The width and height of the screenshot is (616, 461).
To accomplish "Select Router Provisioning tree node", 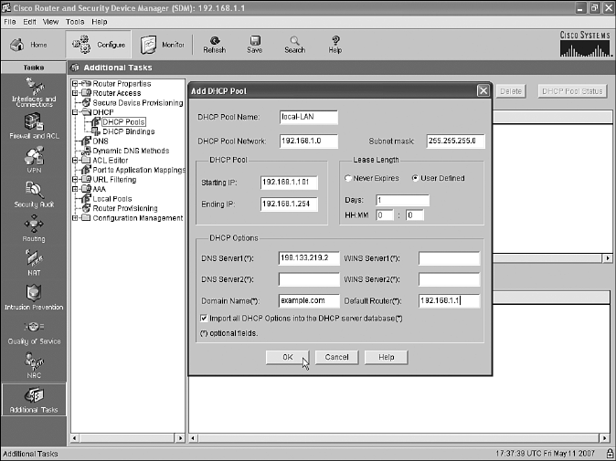I will (x=125, y=208).
